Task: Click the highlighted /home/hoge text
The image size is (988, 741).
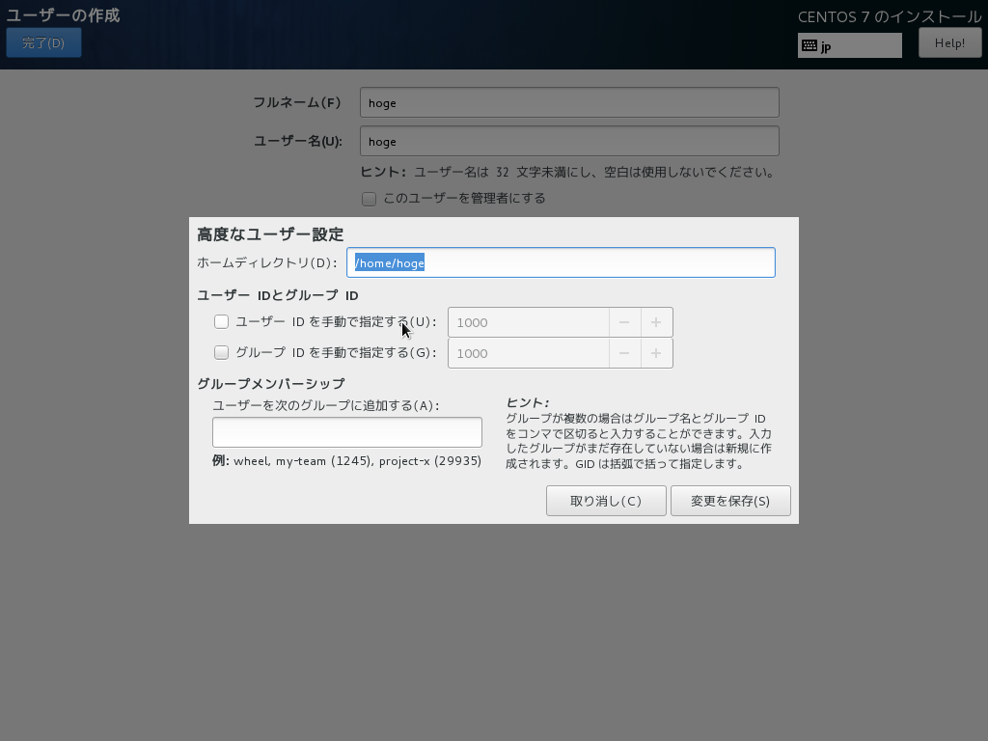Action: [388, 261]
